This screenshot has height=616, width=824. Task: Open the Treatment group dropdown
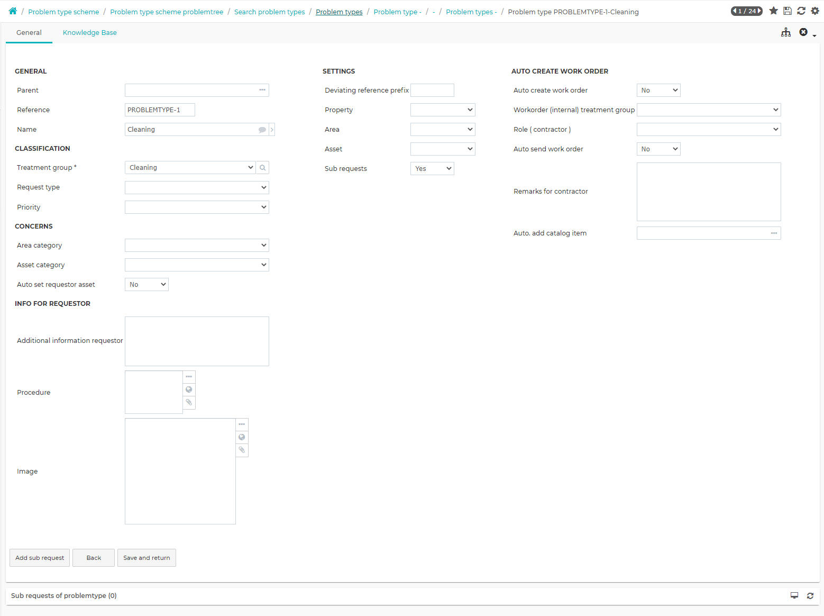(x=190, y=168)
